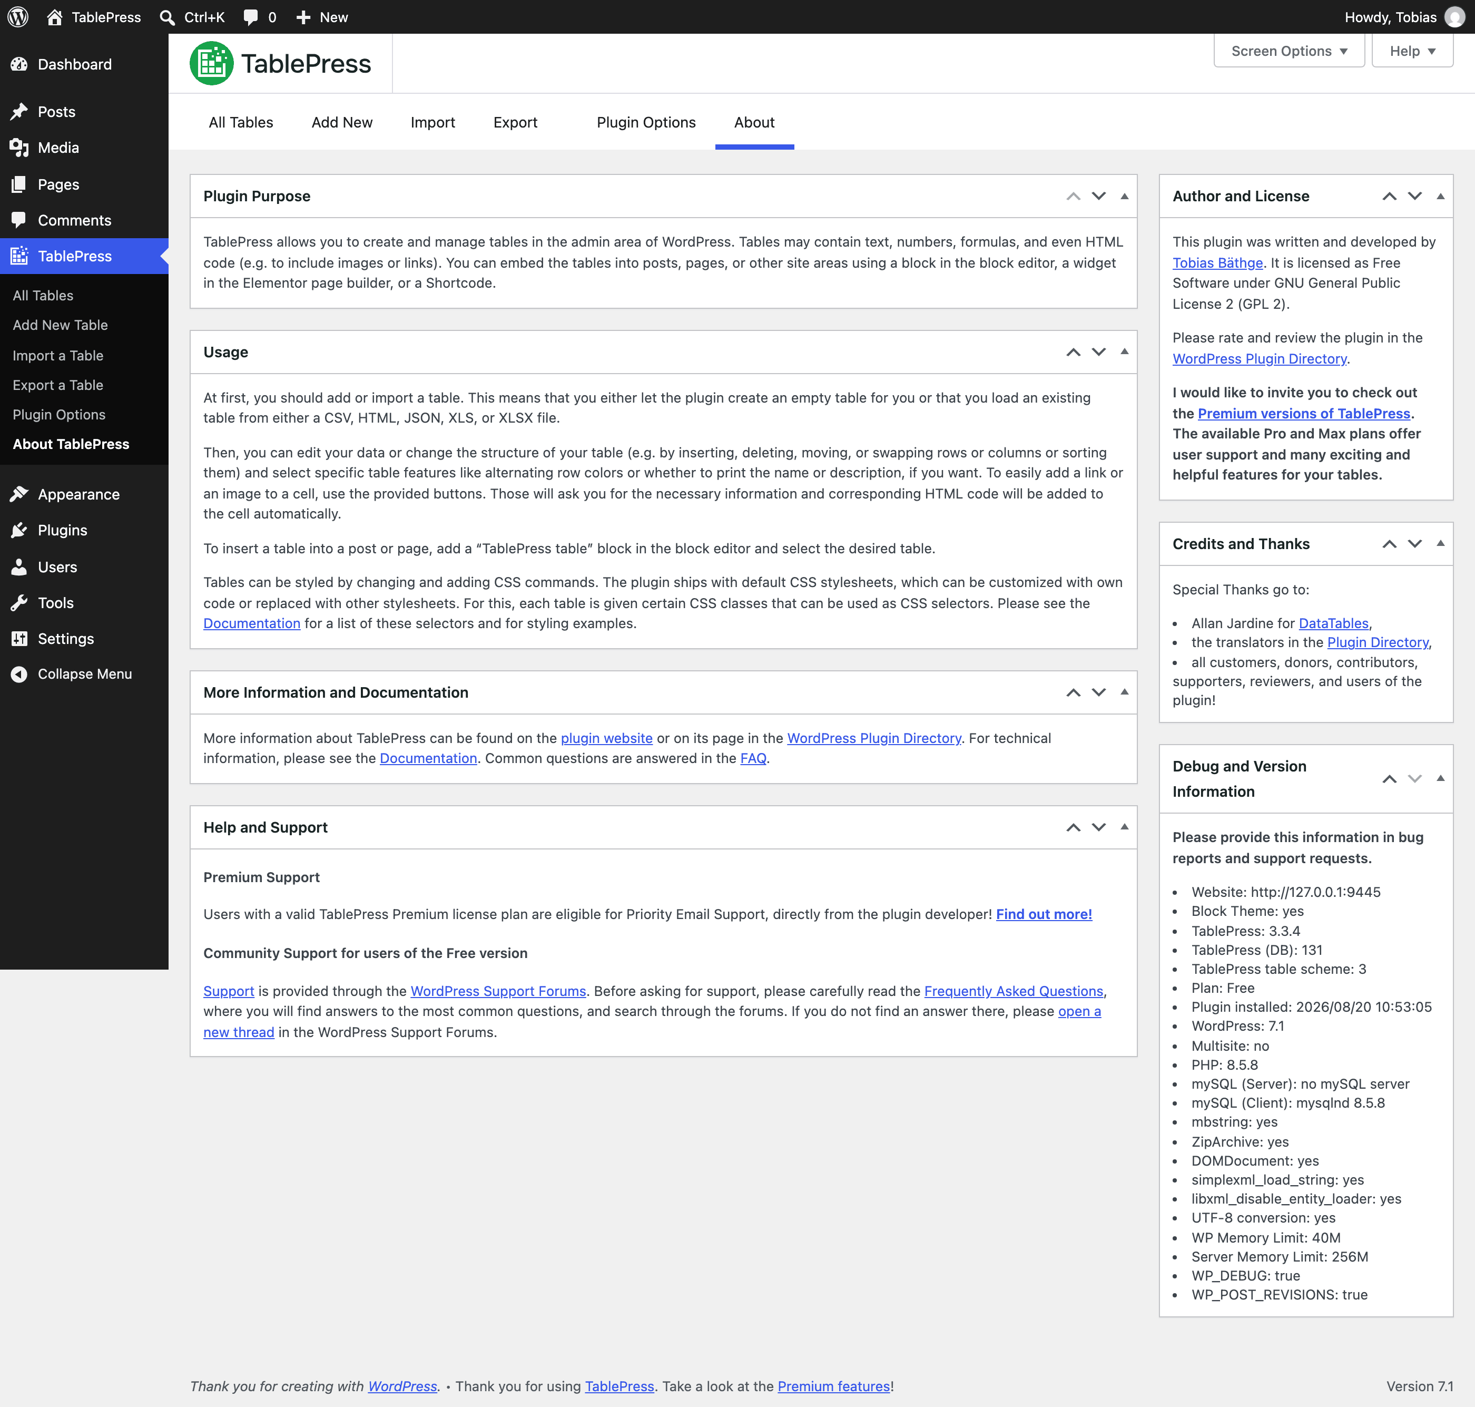Select TablePress in the sidebar menu
The width and height of the screenshot is (1475, 1407).
(x=84, y=256)
